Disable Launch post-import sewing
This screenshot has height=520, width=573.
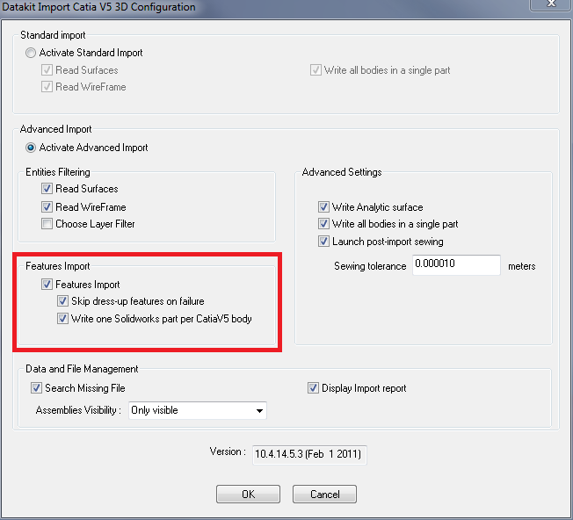[323, 242]
